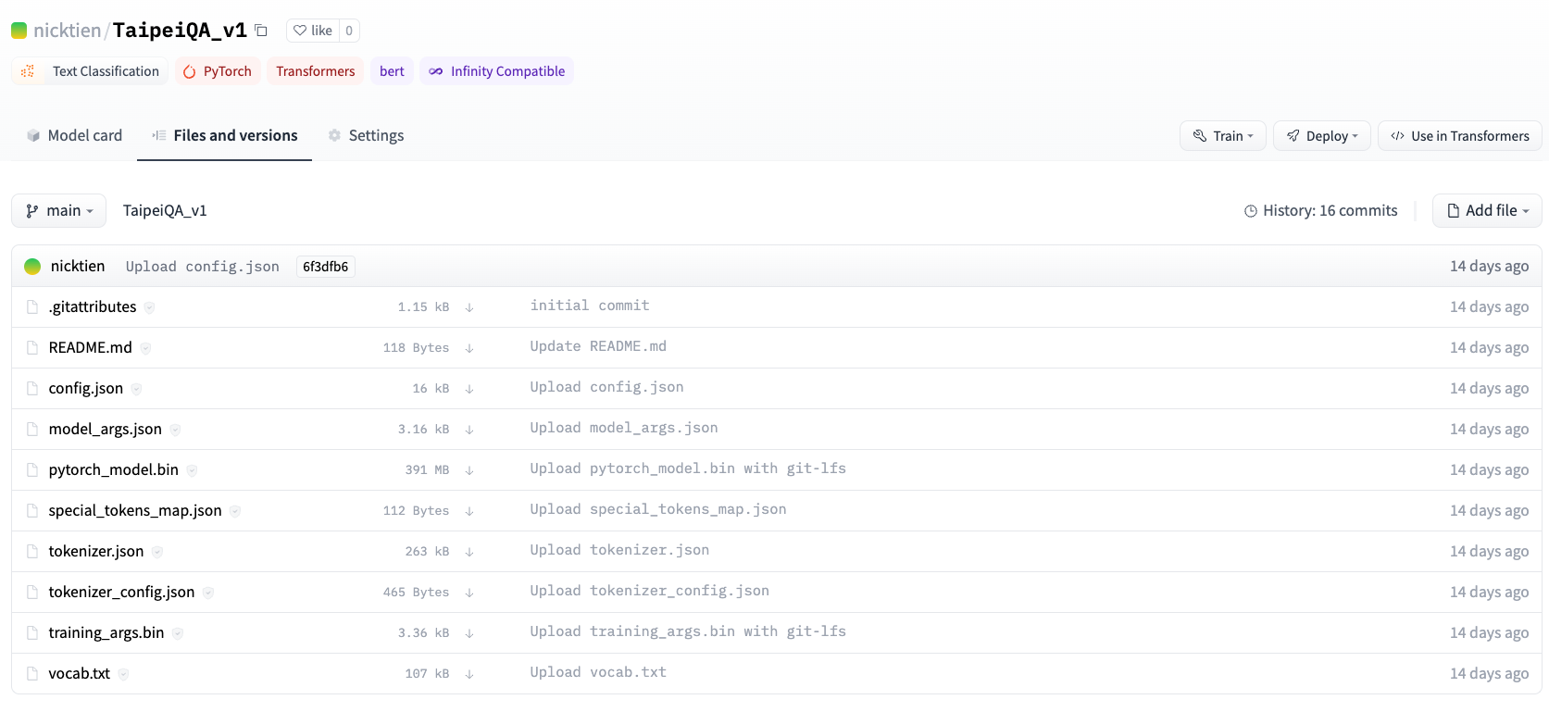Open the .gitattributes file
Image resolution: width=1549 pixels, height=712 pixels.
(x=93, y=307)
